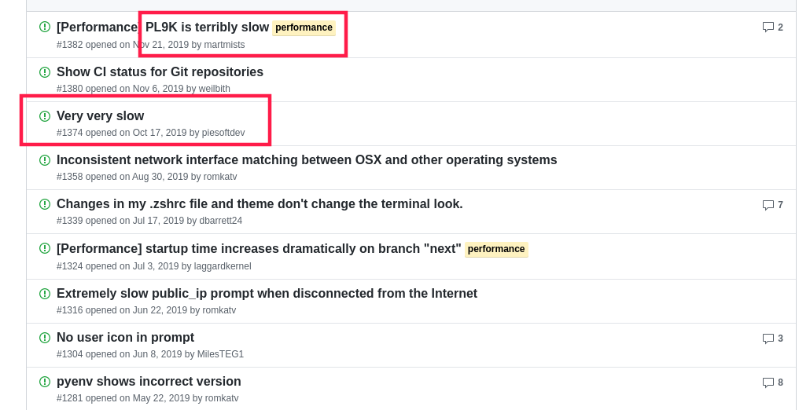
Task: Click author laggardkernel on issue #1324
Action: (x=223, y=266)
